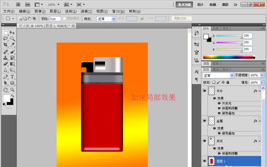The image size is (267, 167).
Task: Select the Clone Stamp tool
Action: tap(6, 57)
